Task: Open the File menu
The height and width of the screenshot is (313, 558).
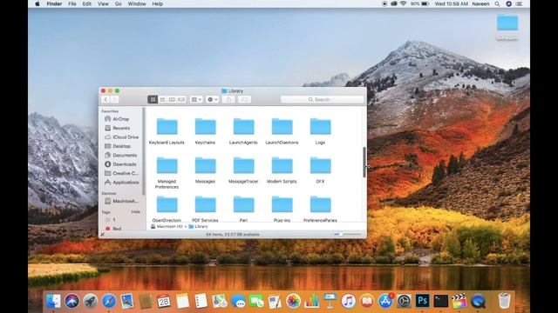Action: click(72, 3)
